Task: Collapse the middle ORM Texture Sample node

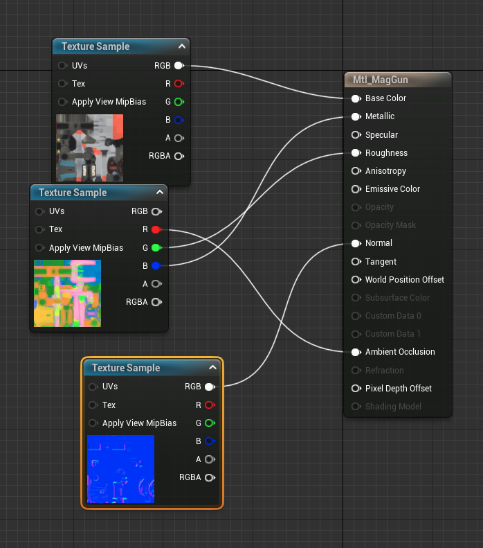Action: click(160, 192)
